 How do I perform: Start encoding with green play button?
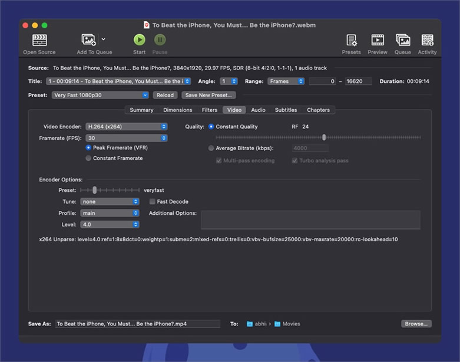(140, 39)
